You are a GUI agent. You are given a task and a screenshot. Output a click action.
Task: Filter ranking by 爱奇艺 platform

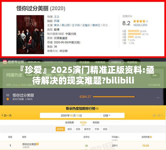click(87, 129)
